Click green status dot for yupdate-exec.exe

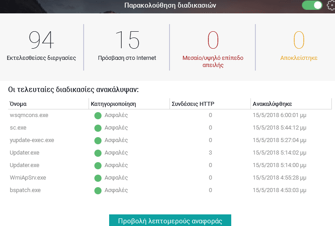pos(98,141)
